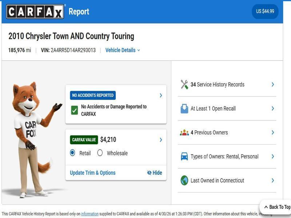
Task: Click the Back To Top button
Action: 277,207
